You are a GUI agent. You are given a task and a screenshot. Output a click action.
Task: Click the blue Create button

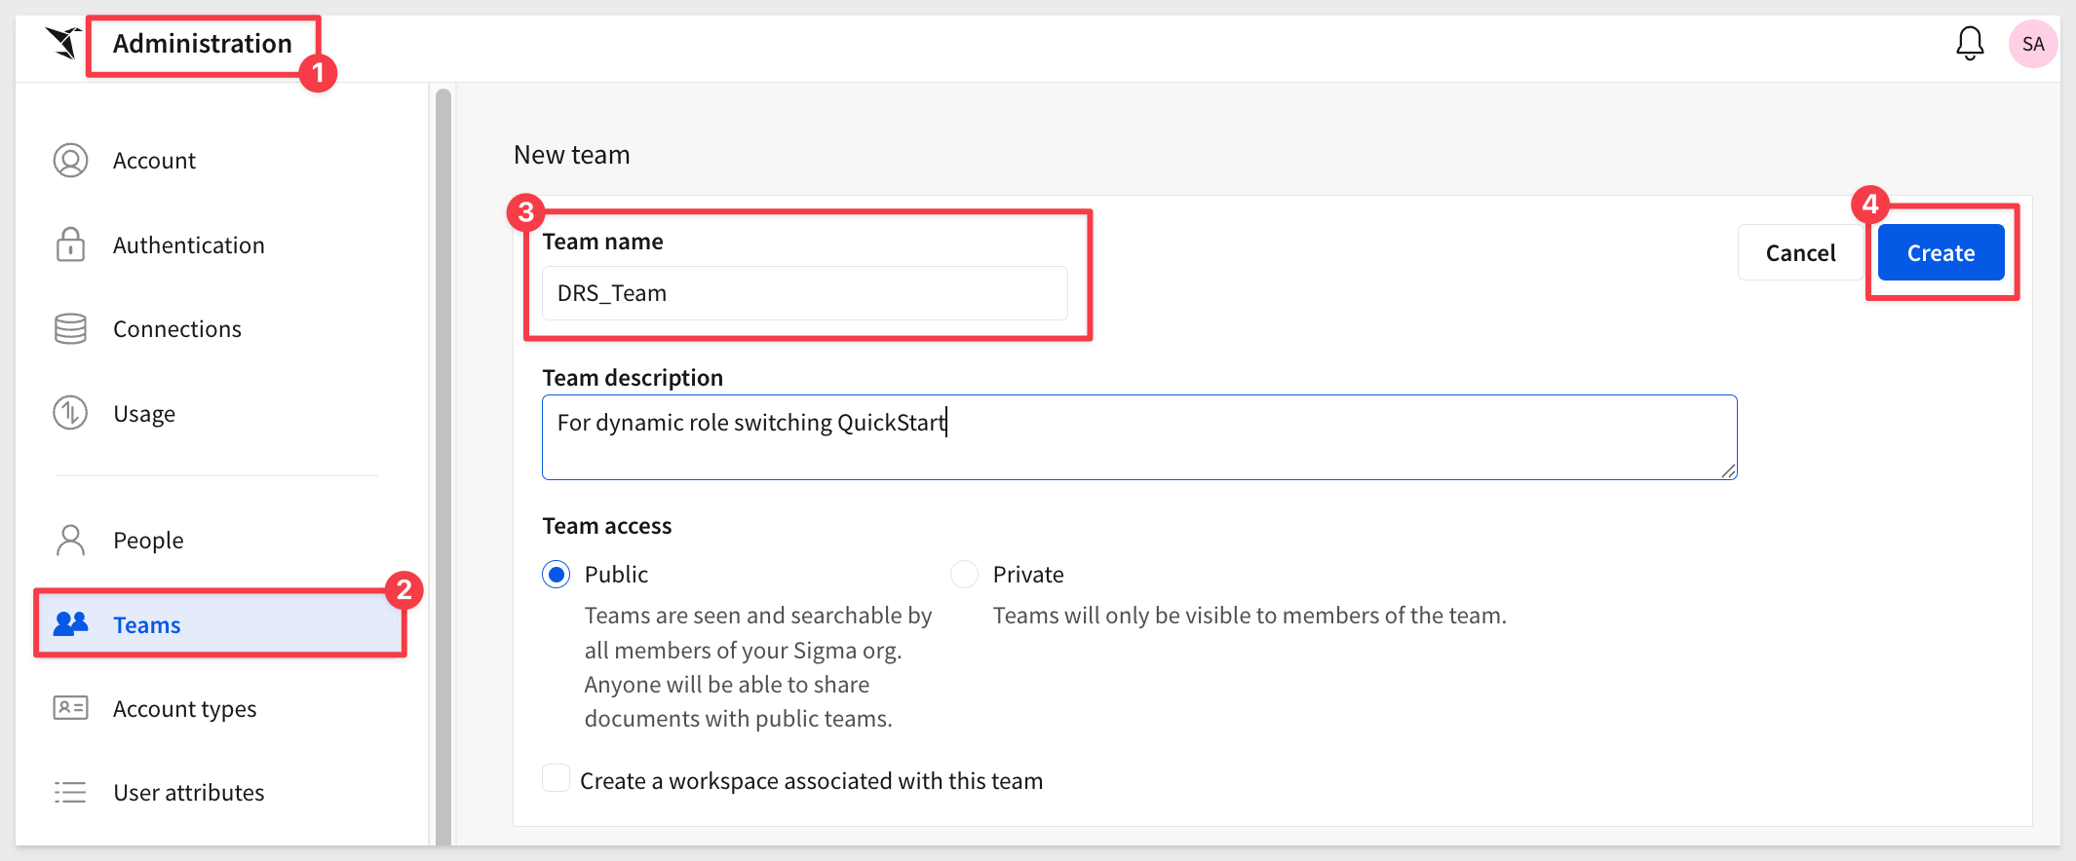(1941, 253)
